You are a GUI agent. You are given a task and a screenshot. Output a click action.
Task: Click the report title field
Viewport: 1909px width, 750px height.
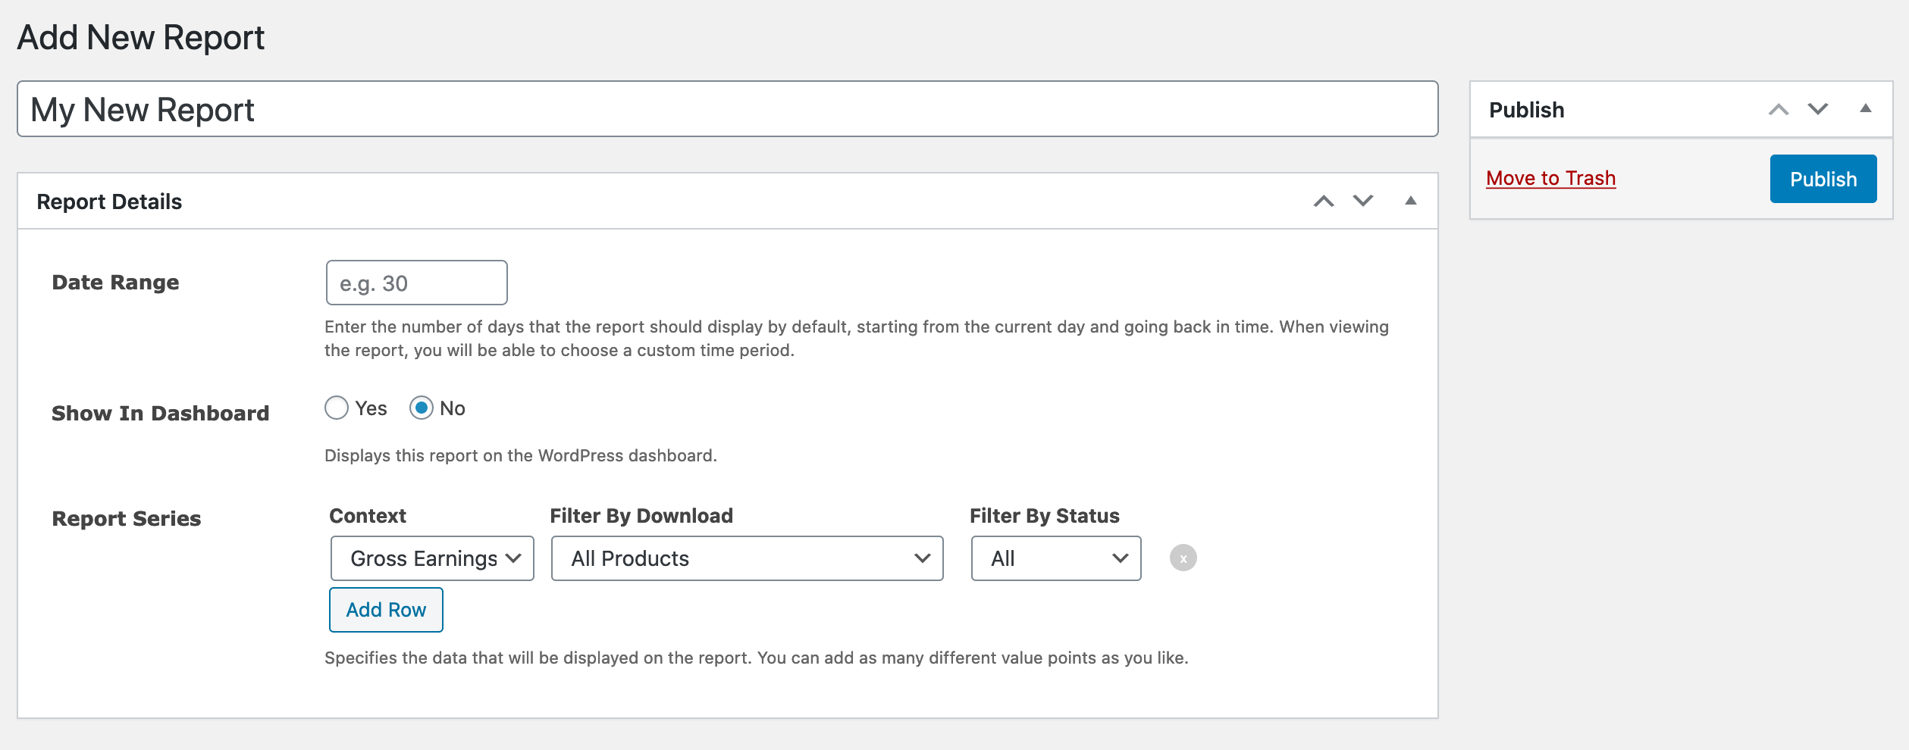[x=727, y=110]
